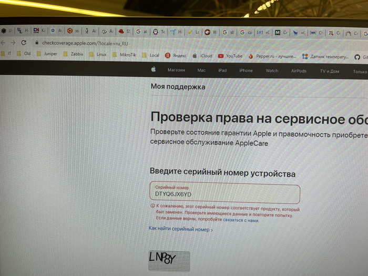Switch to the Google tab labeled "al"
Image resolution: width=368 pixels, height=276 pixels.
pyautogui.click(x=142, y=32)
